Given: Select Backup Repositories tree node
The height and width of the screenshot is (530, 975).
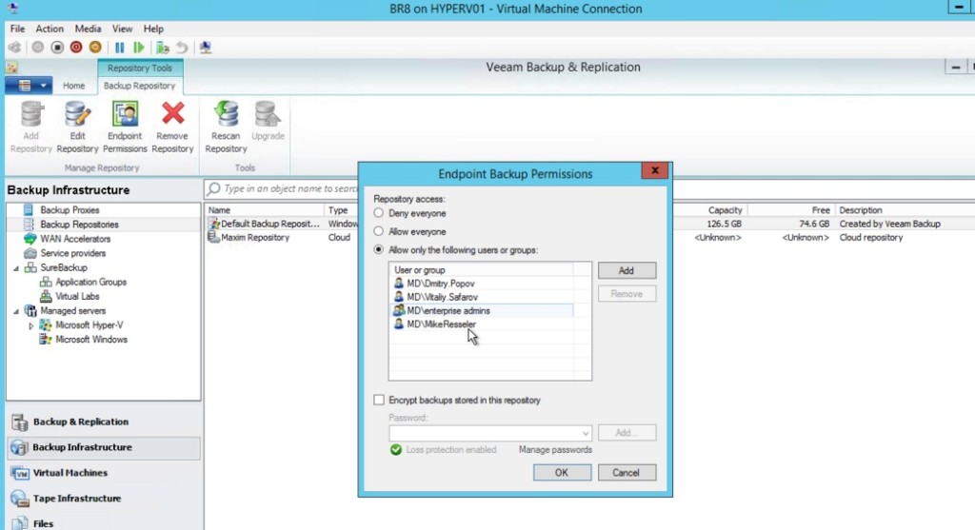Looking at the screenshot, I should [79, 225].
